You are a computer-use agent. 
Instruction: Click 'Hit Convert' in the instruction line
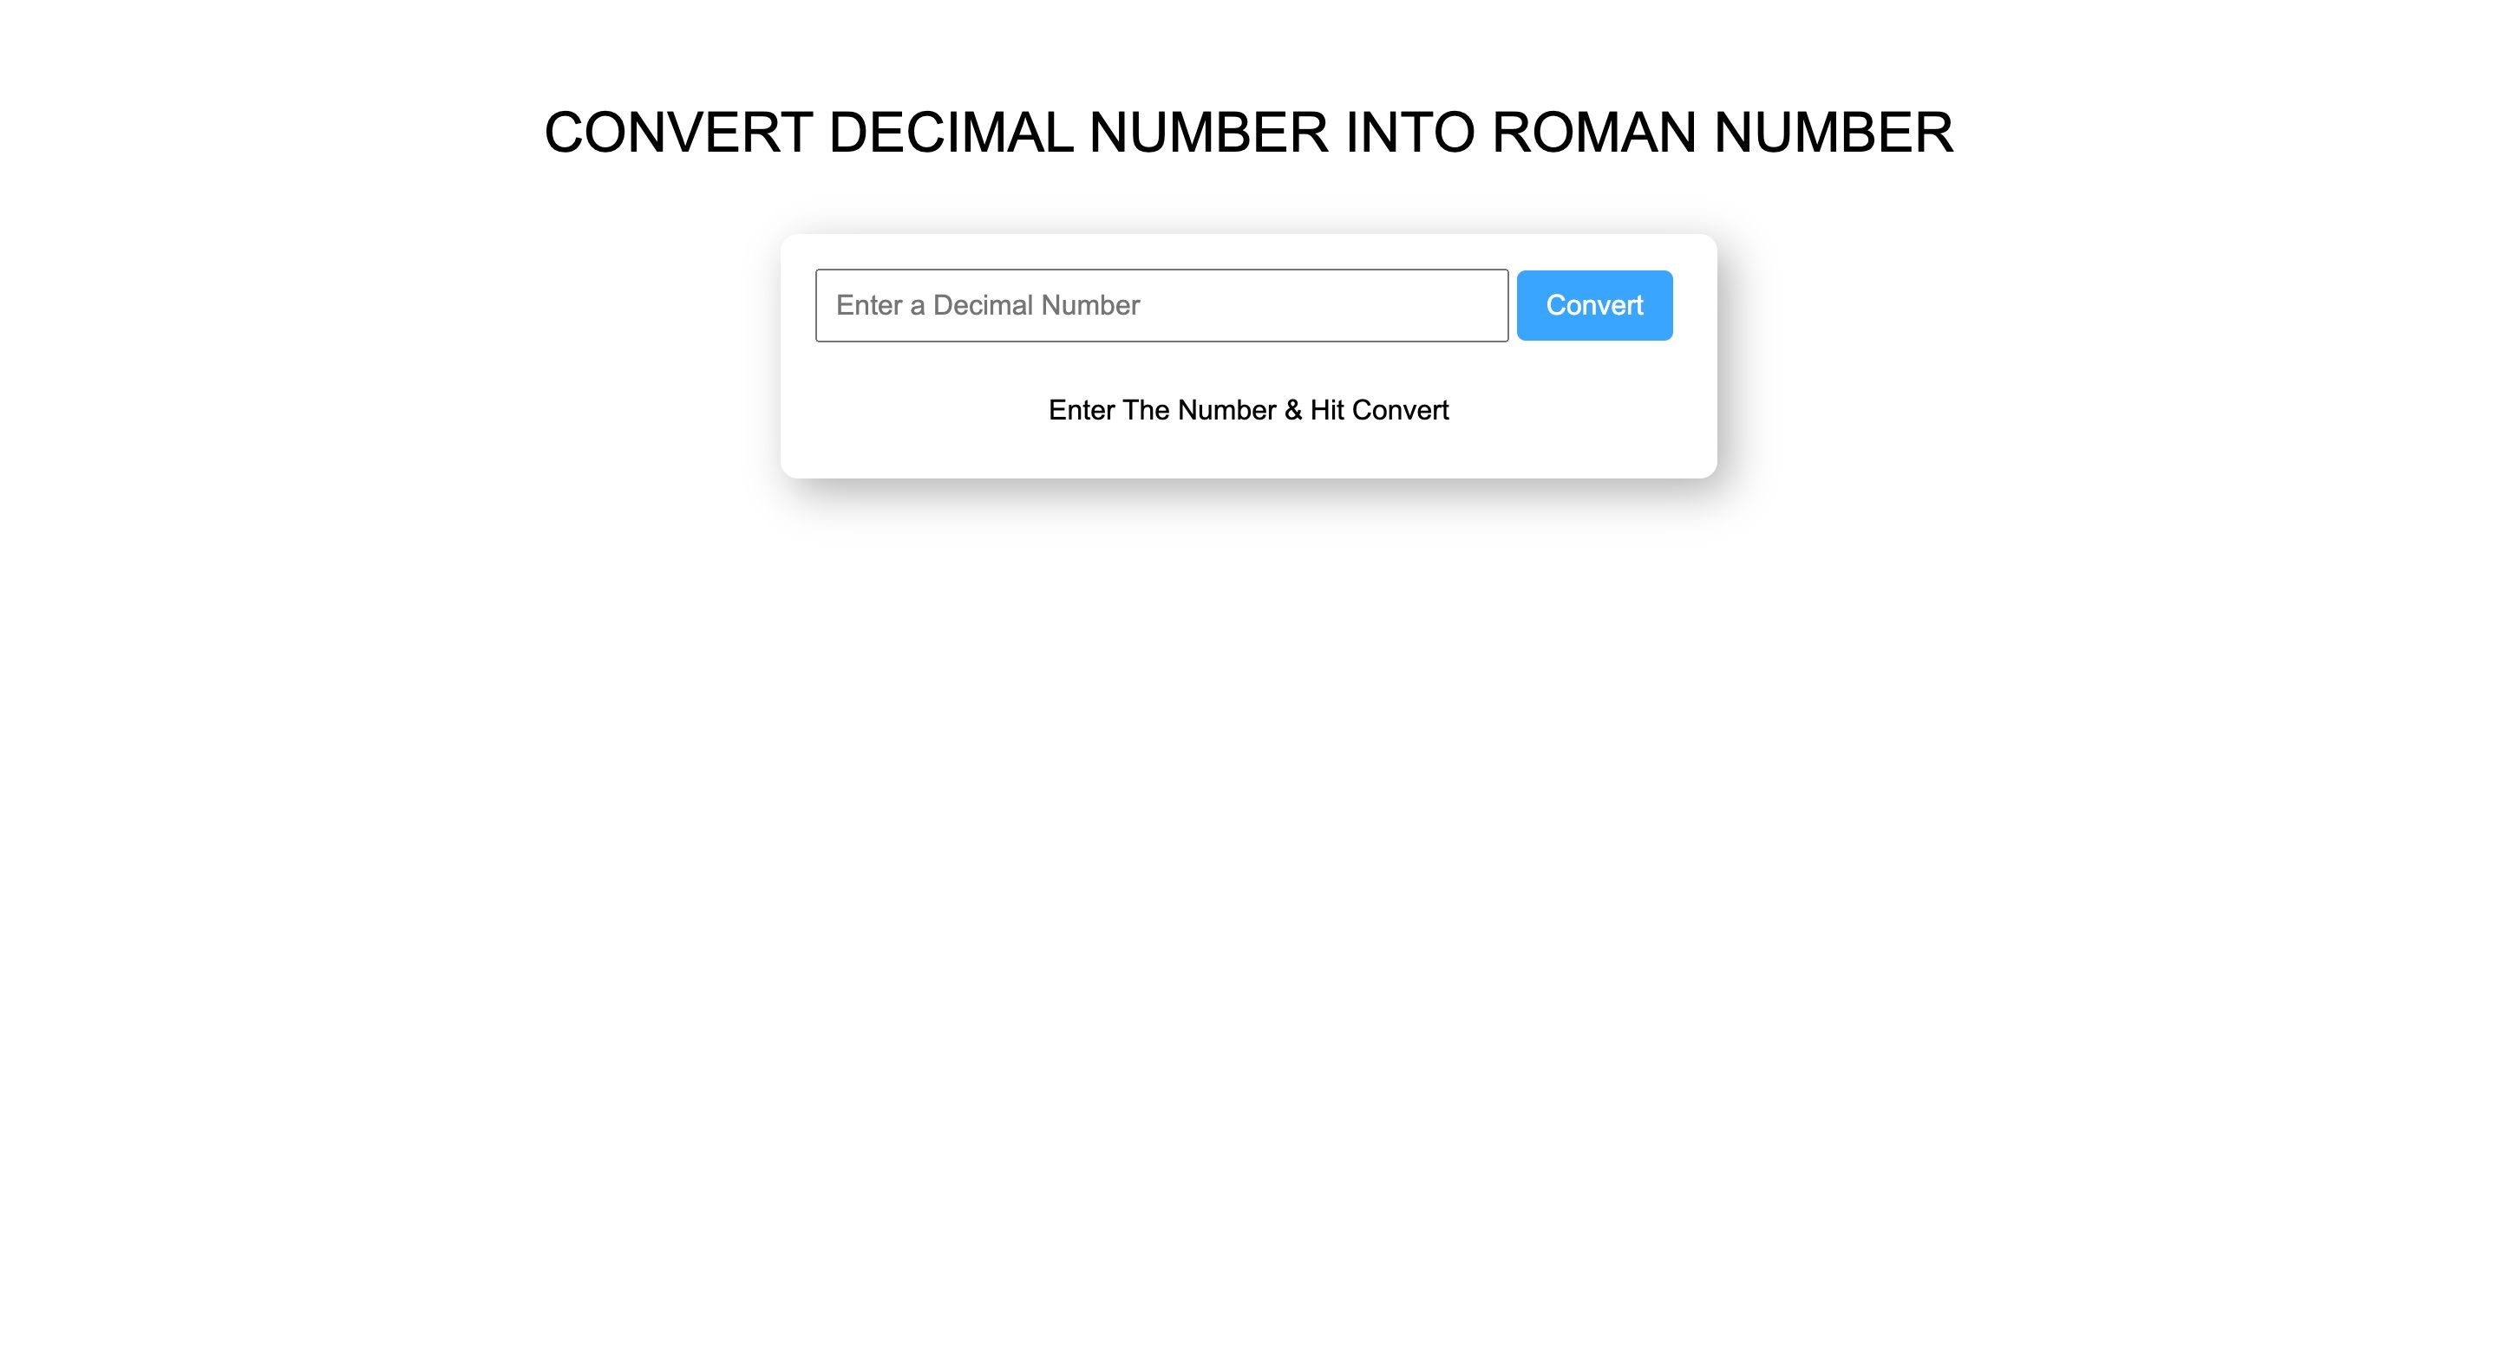tap(1379, 410)
